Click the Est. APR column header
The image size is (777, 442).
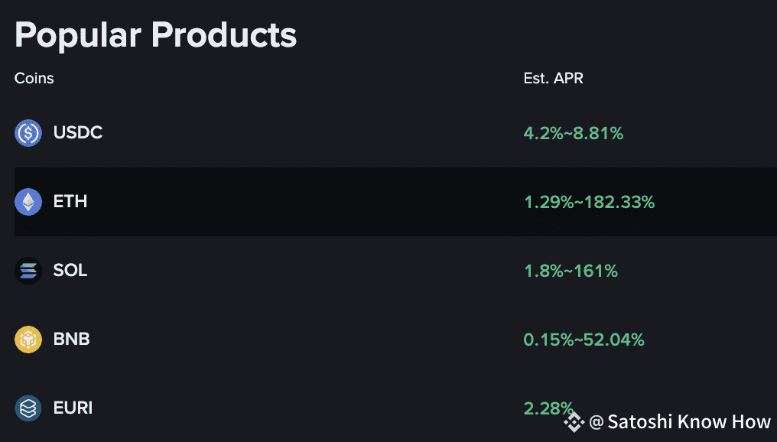[553, 78]
